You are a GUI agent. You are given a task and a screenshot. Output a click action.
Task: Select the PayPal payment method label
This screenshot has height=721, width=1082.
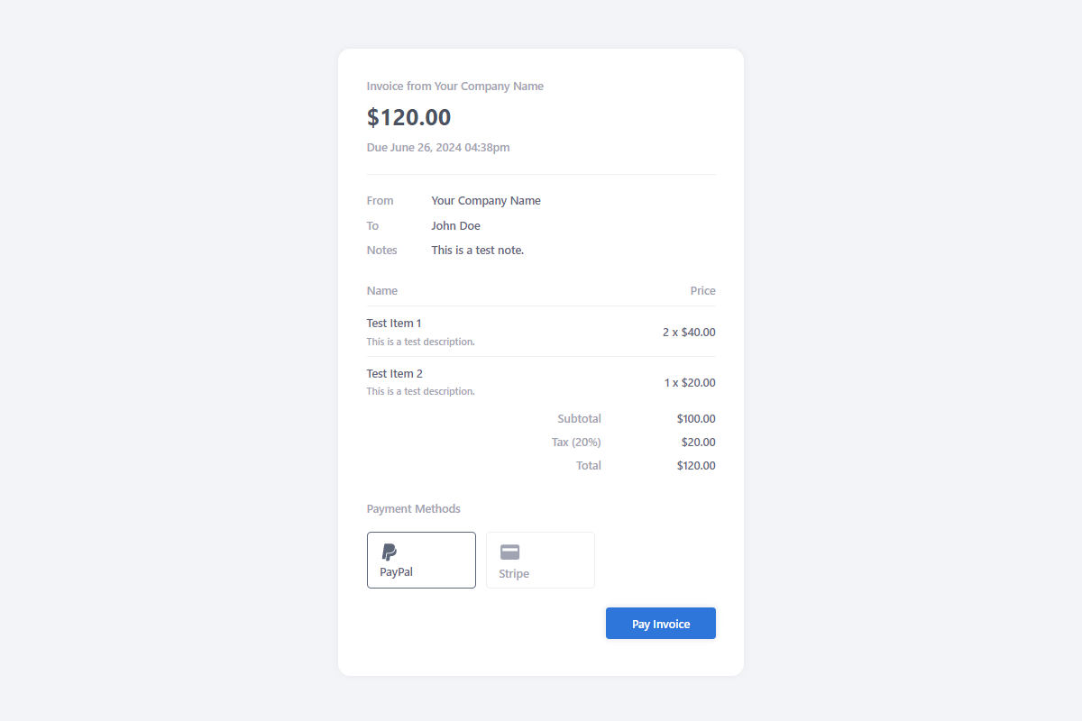click(397, 572)
